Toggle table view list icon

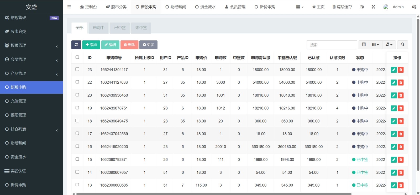pos(364,45)
